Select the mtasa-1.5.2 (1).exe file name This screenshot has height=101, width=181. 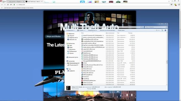click(x=88, y=82)
